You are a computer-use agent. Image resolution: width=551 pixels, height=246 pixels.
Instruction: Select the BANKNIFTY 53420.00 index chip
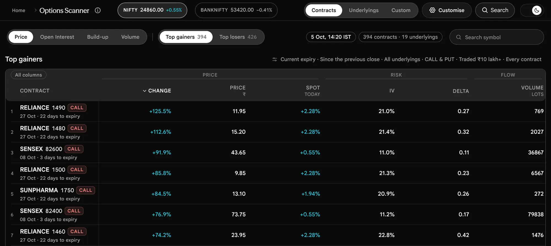[236, 10]
